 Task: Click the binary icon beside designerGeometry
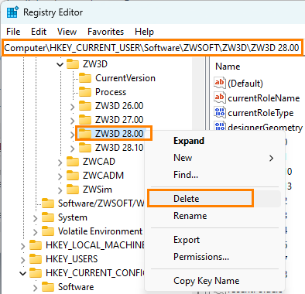pyautogui.click(x=220, y=126)
